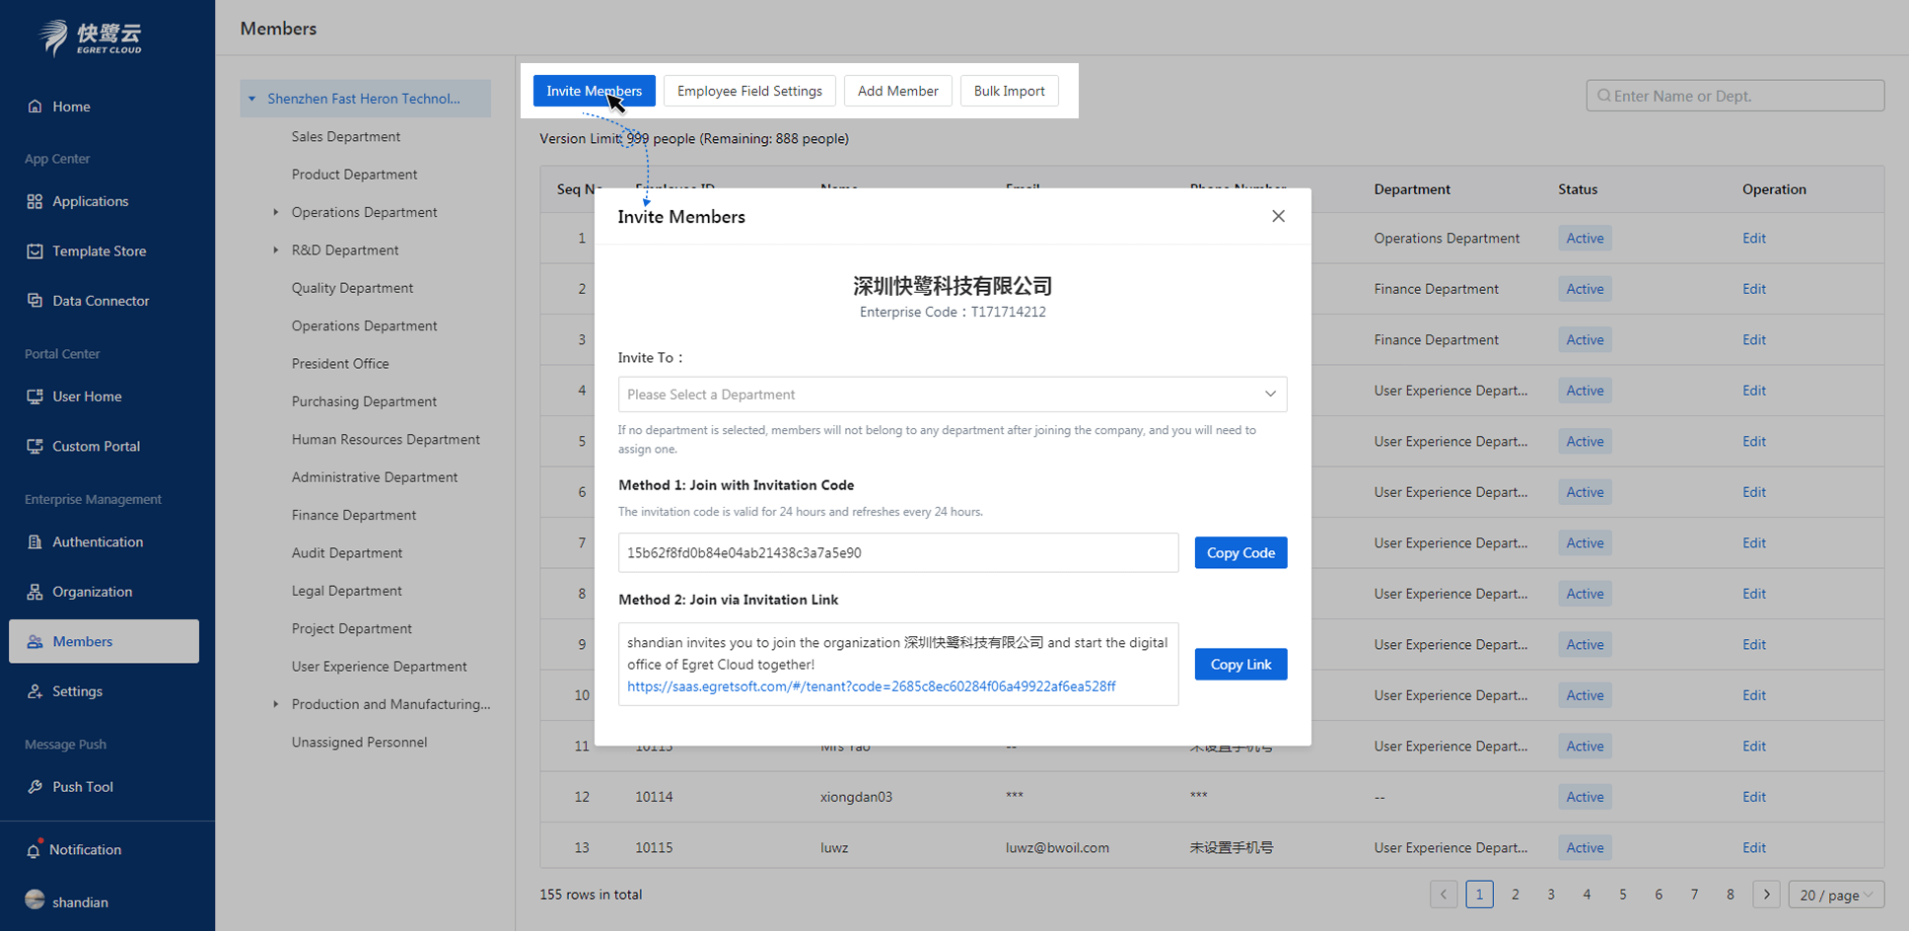The width and height of the screenshot is (1909, 931).
Task: Click the Home icon in sidebar
Action: [x=35, y=107]
